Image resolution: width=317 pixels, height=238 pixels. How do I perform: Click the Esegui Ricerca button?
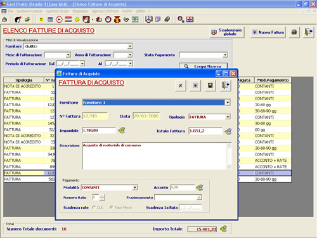pos(203,66)
